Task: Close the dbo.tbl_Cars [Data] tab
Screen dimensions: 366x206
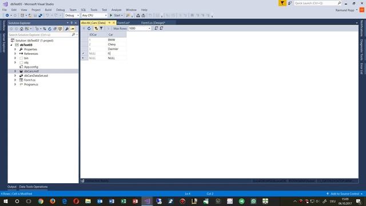Action: click(114, 23)
